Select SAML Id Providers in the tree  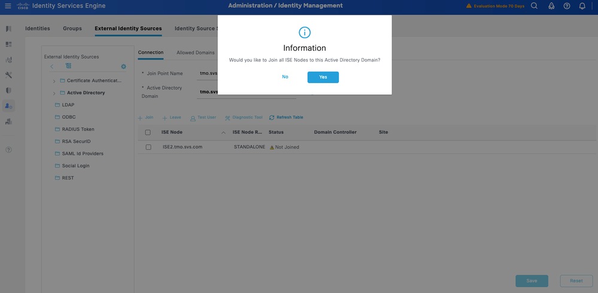(83, 154)
